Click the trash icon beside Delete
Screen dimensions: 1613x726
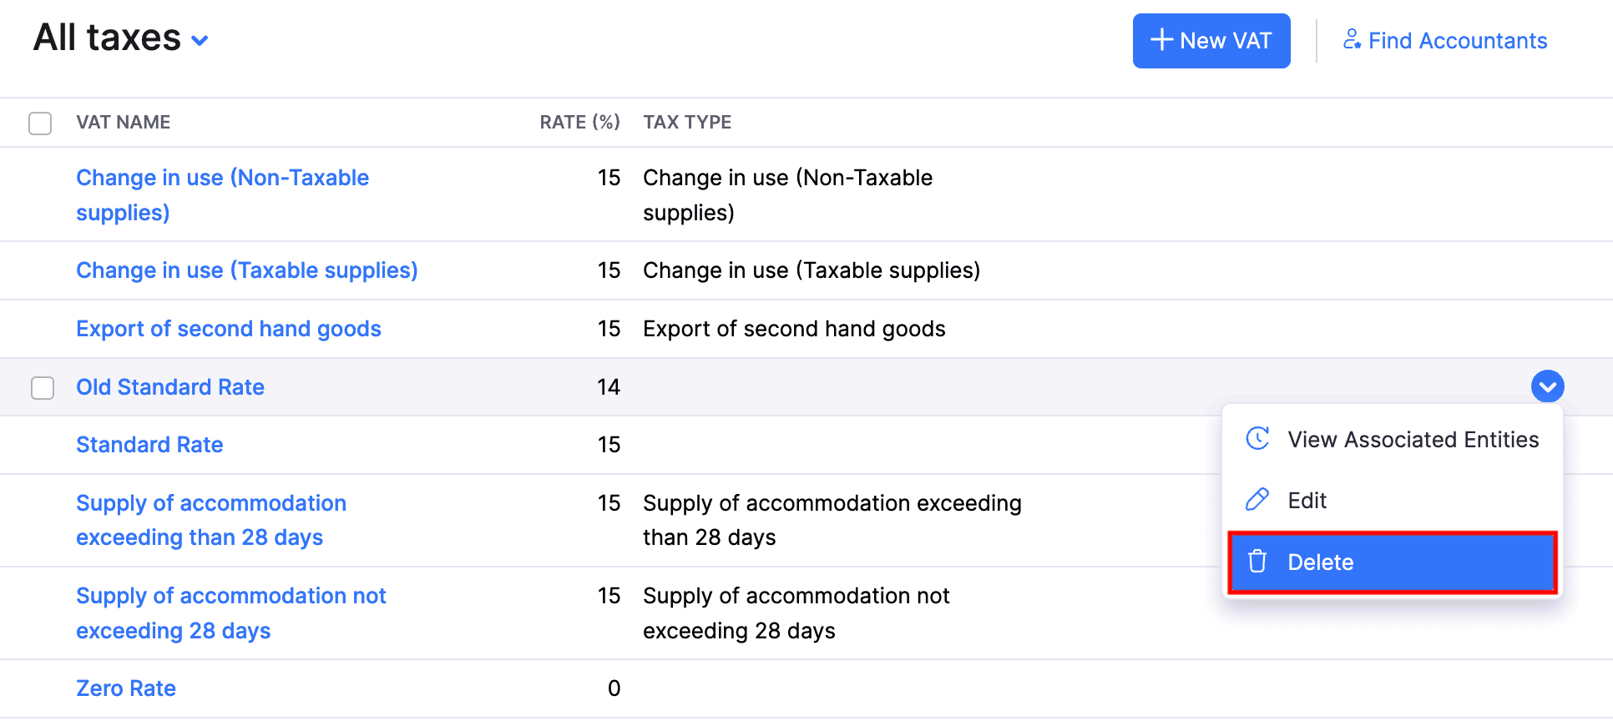pyautogui.click(x=1257, y=562)
